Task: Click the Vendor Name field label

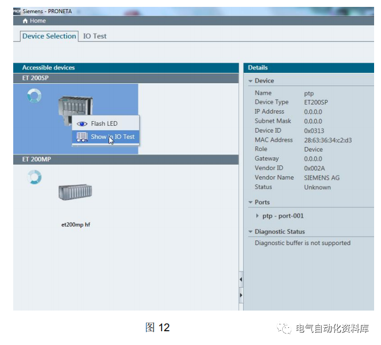Action: (274, 178)
